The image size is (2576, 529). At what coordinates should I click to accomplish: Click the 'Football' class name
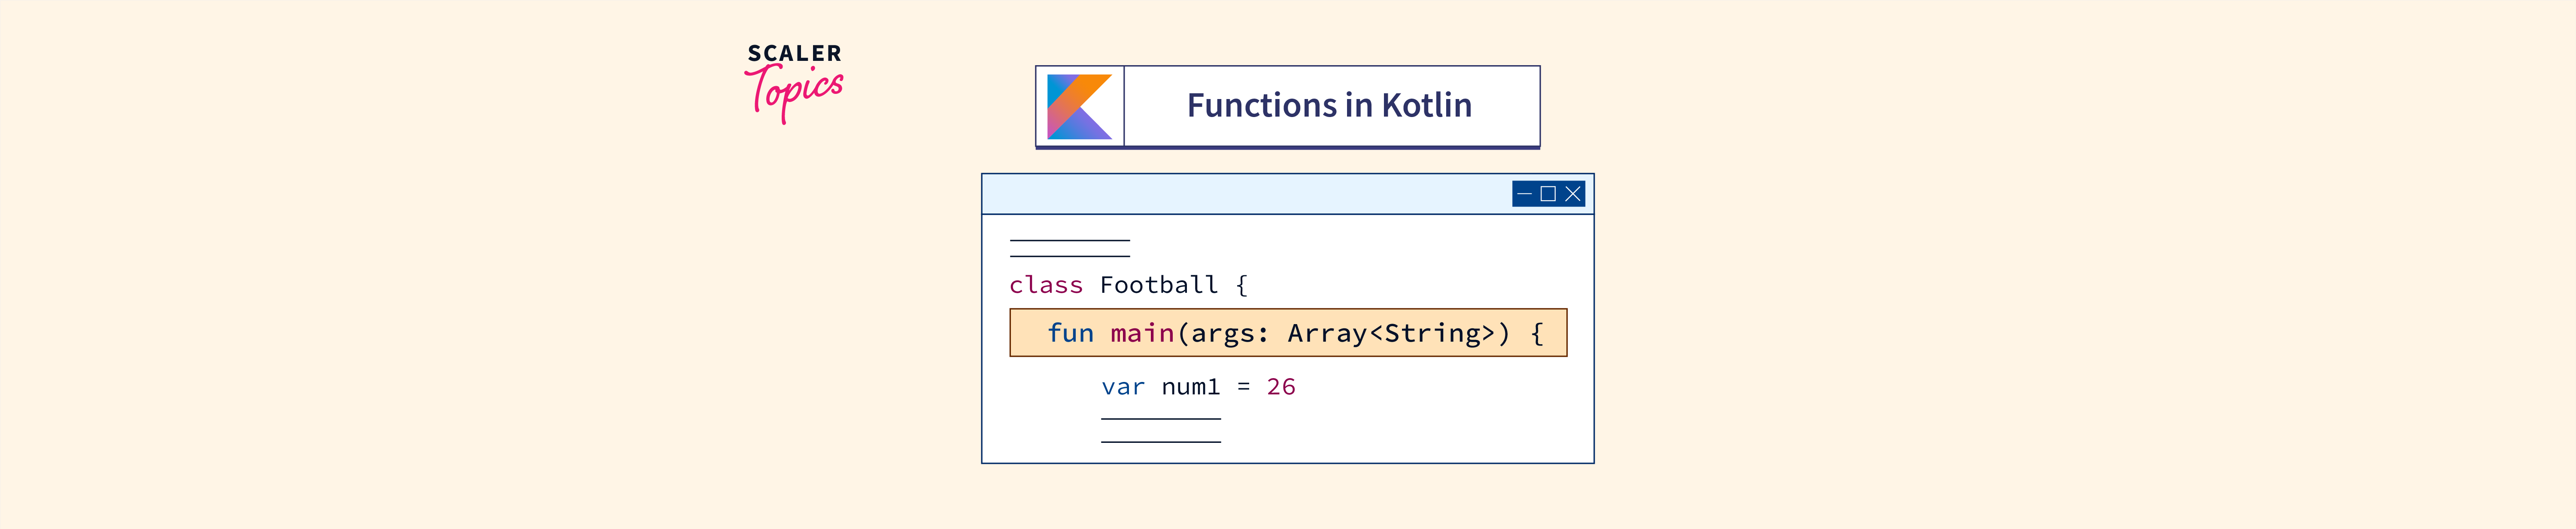pos(1158,286)
